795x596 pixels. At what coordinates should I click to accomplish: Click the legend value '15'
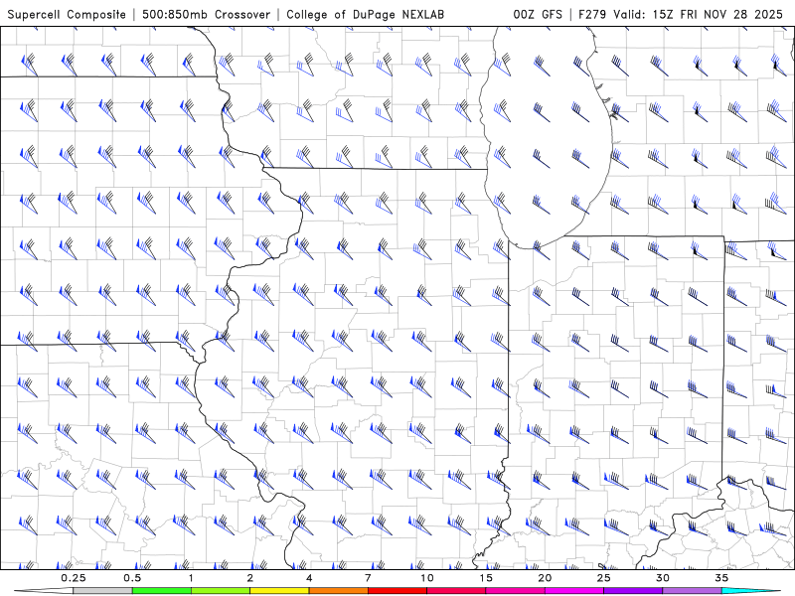(x=486, y=578)
